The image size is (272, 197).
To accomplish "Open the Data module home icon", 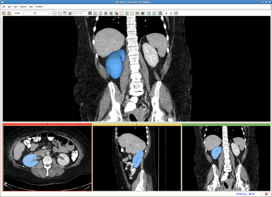I will tap(95, 13).
